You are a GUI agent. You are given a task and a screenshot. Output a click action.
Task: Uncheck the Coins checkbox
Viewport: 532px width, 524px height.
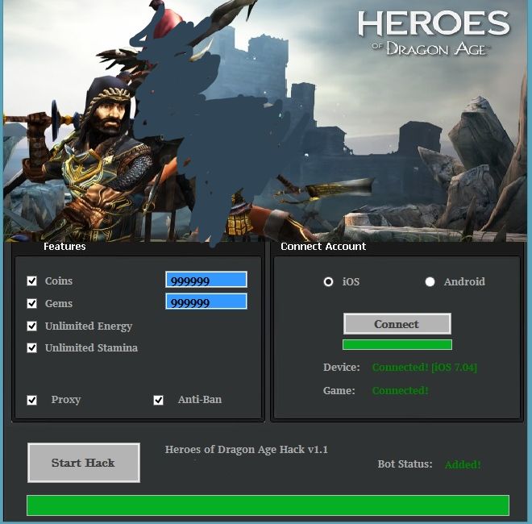(32, 281)
